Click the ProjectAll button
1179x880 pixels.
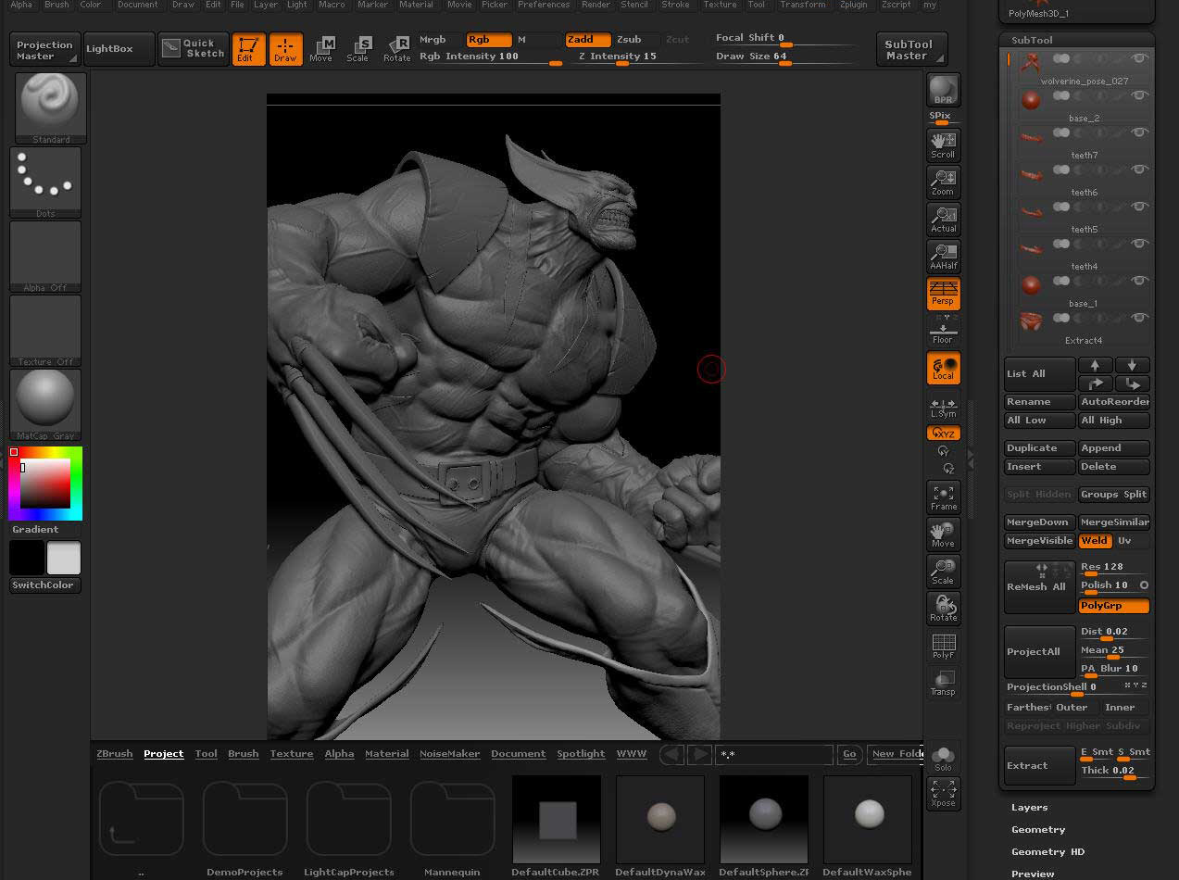[x=1039, y=652]
